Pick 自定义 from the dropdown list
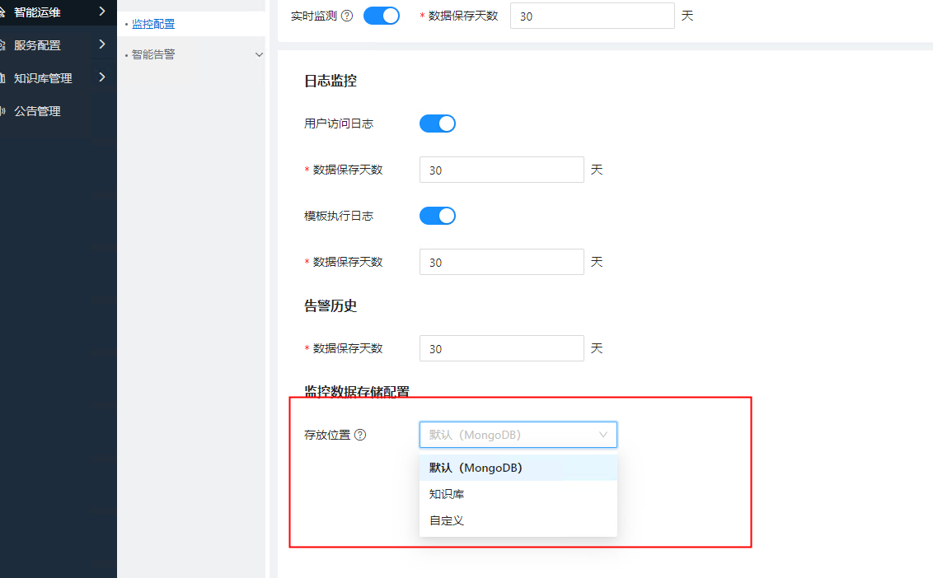 click(448, 520)
